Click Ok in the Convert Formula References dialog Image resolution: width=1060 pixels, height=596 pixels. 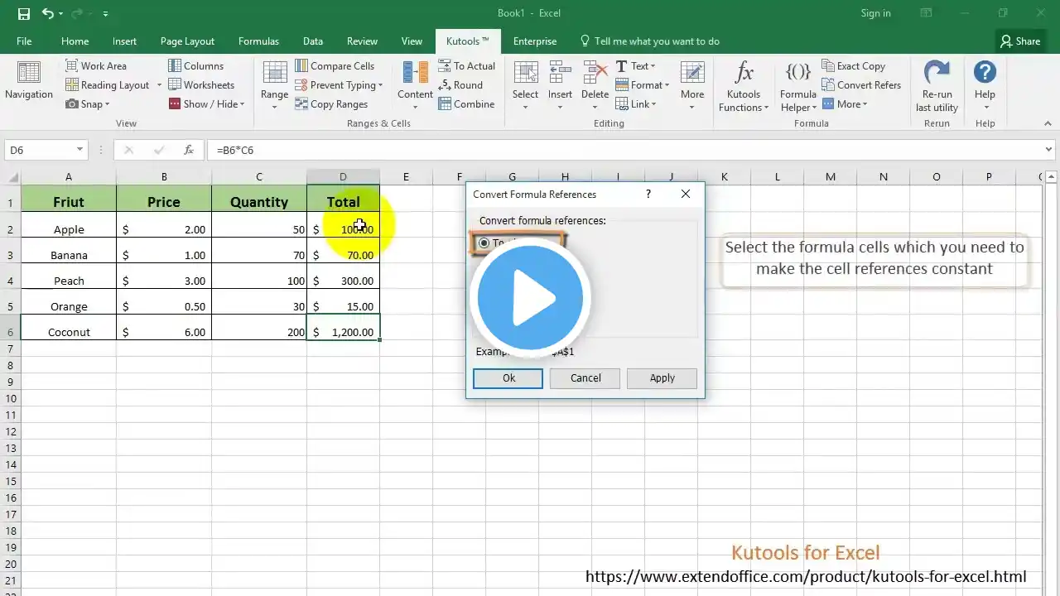pos(508,378)
